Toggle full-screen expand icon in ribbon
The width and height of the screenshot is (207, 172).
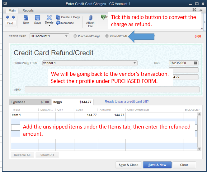tap(194, 10)
